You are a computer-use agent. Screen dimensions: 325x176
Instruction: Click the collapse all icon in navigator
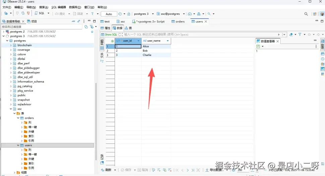tap(73, 21)
